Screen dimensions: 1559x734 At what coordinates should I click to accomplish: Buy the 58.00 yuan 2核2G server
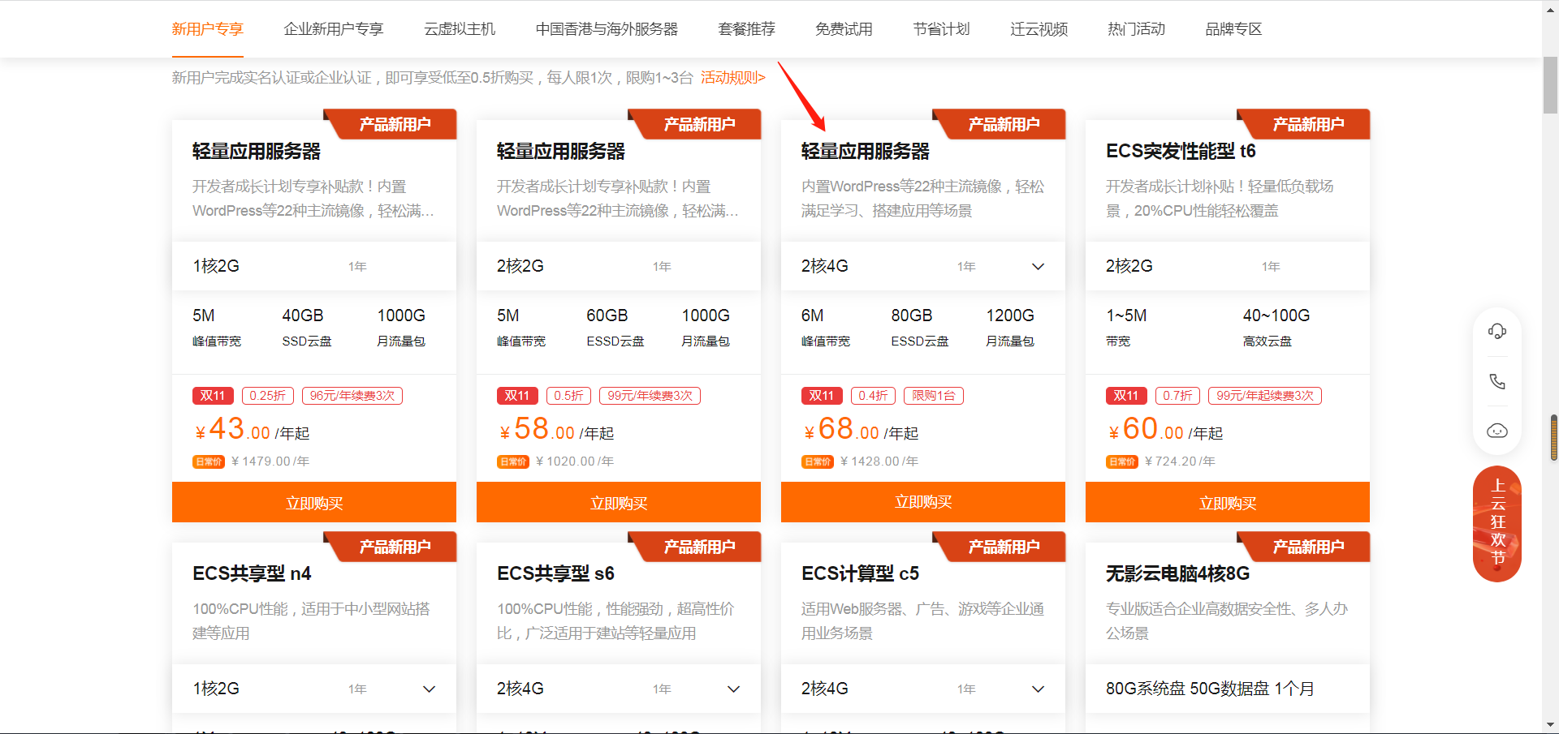[619, 503]
